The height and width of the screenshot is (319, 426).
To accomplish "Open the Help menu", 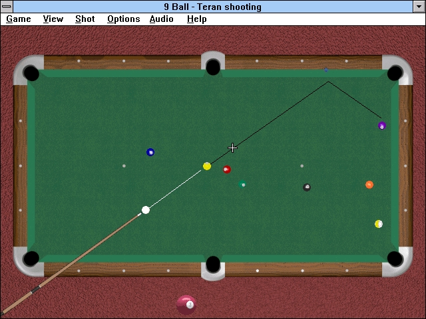I will click(197, 19).
